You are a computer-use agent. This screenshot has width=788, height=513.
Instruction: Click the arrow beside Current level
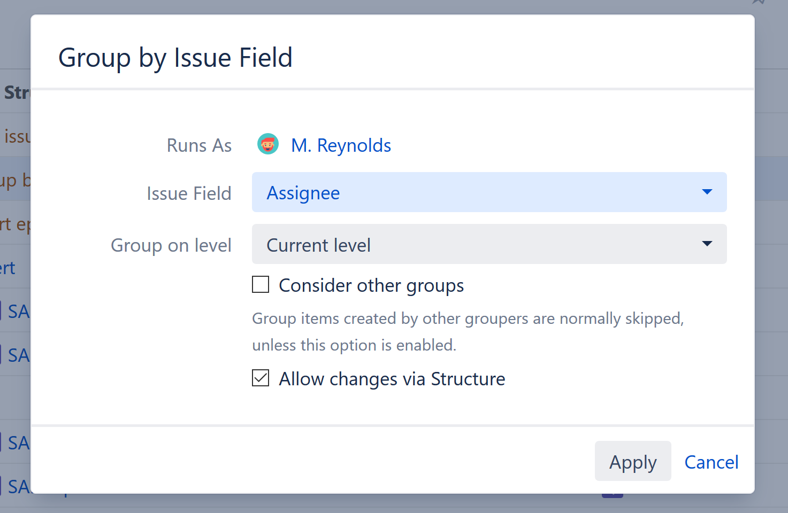click(x=707, y=244)
